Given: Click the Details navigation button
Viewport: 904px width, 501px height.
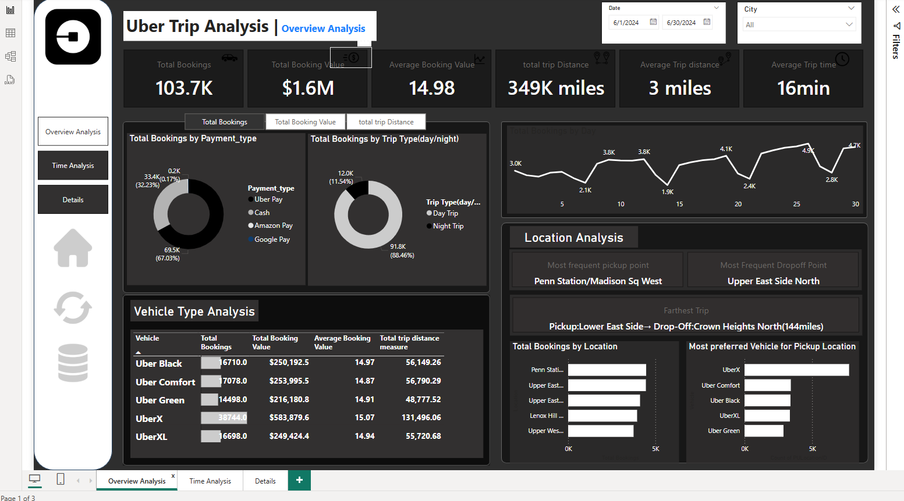Looking at the screenshot, I should (73, 199).
